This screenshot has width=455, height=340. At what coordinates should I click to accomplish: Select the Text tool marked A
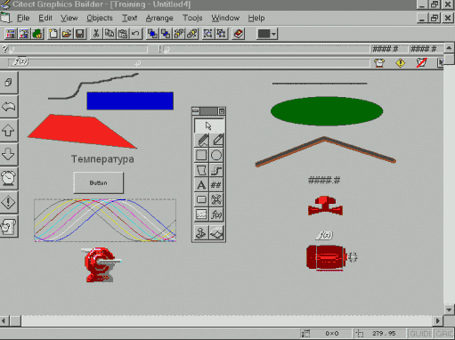tap(202, 184)
